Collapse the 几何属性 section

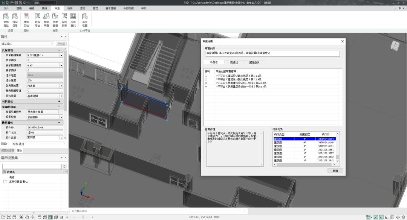click(59, 50)
